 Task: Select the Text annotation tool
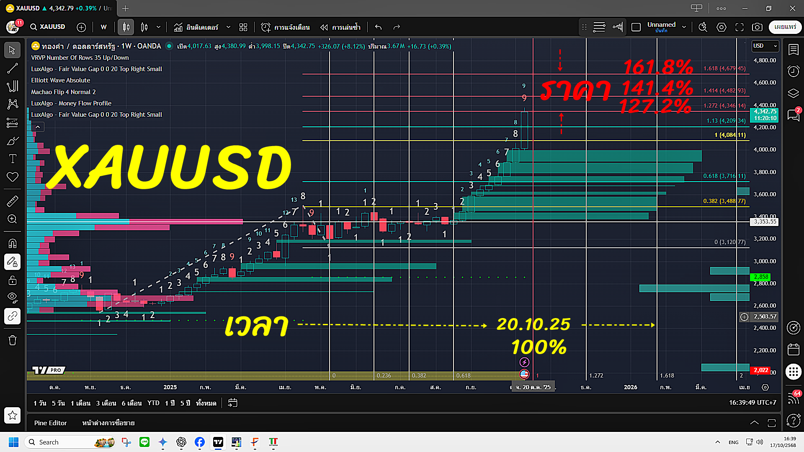pyautogui.click(x=12, y=159)
